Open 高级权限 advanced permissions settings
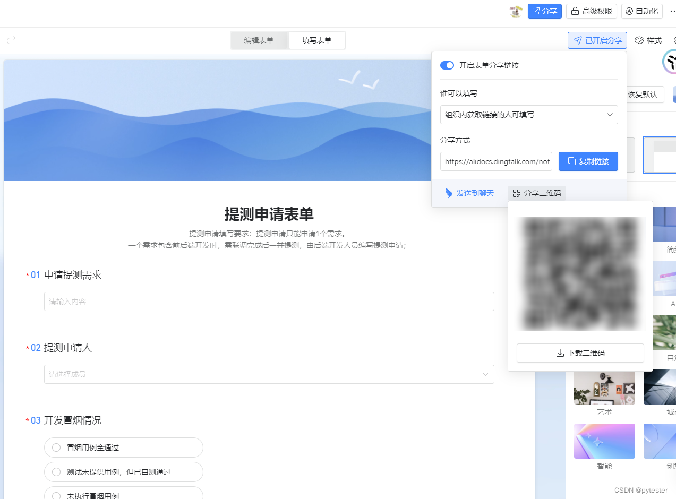Image resolution: width=676 pixels, height=499 pixels. pos(591,11)
